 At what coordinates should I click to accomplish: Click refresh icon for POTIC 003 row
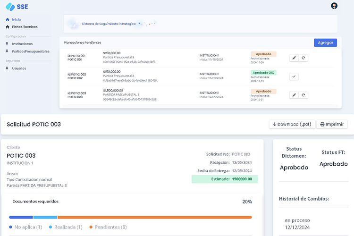(303, 95)
